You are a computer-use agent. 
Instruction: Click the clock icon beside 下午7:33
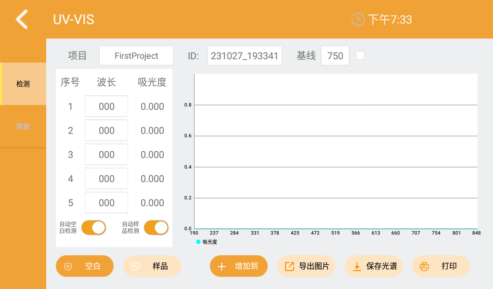click(357, 20)
